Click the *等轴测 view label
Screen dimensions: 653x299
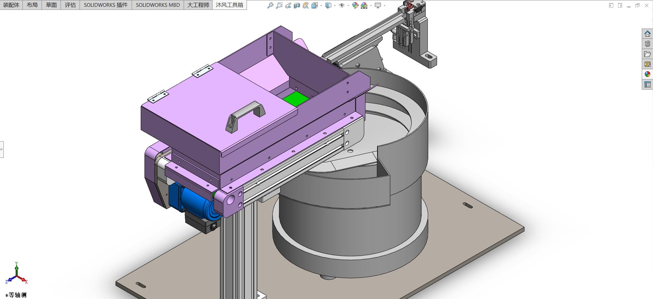tap(16, 295)
